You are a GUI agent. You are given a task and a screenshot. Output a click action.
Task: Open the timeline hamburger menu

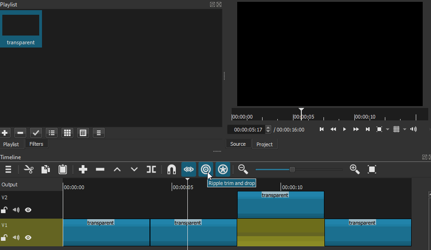8,169
